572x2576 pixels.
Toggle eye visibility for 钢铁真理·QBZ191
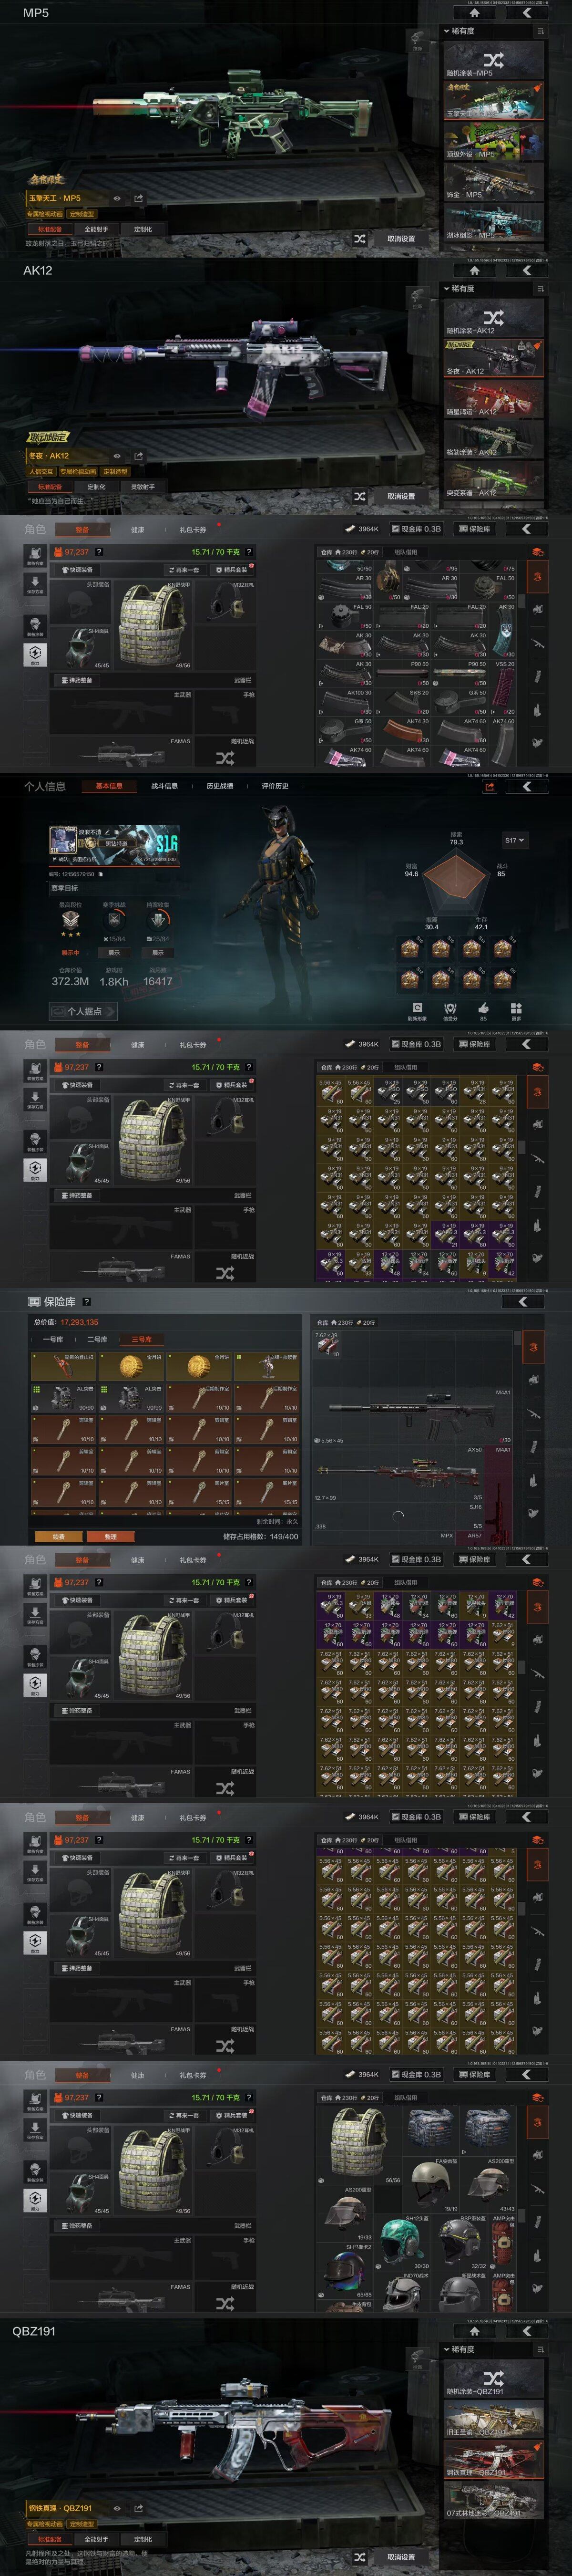pos(117,2508)
